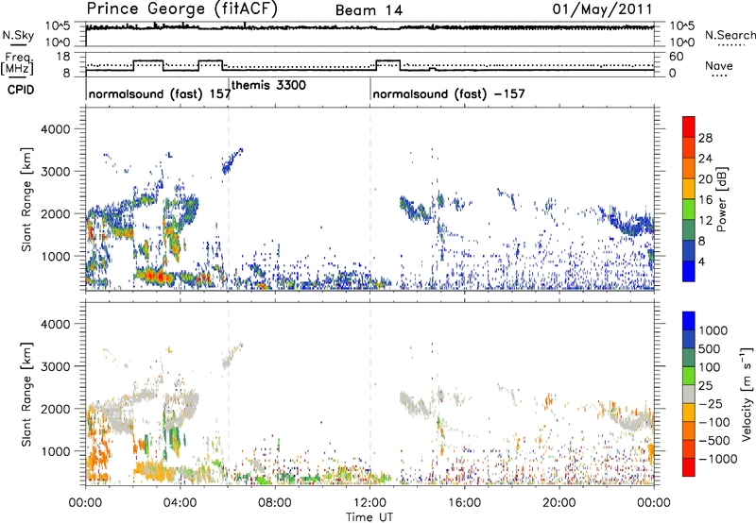Select the 'Beam 14' label
This screenshot has width=756, height=523.
(x=369, y=10)
